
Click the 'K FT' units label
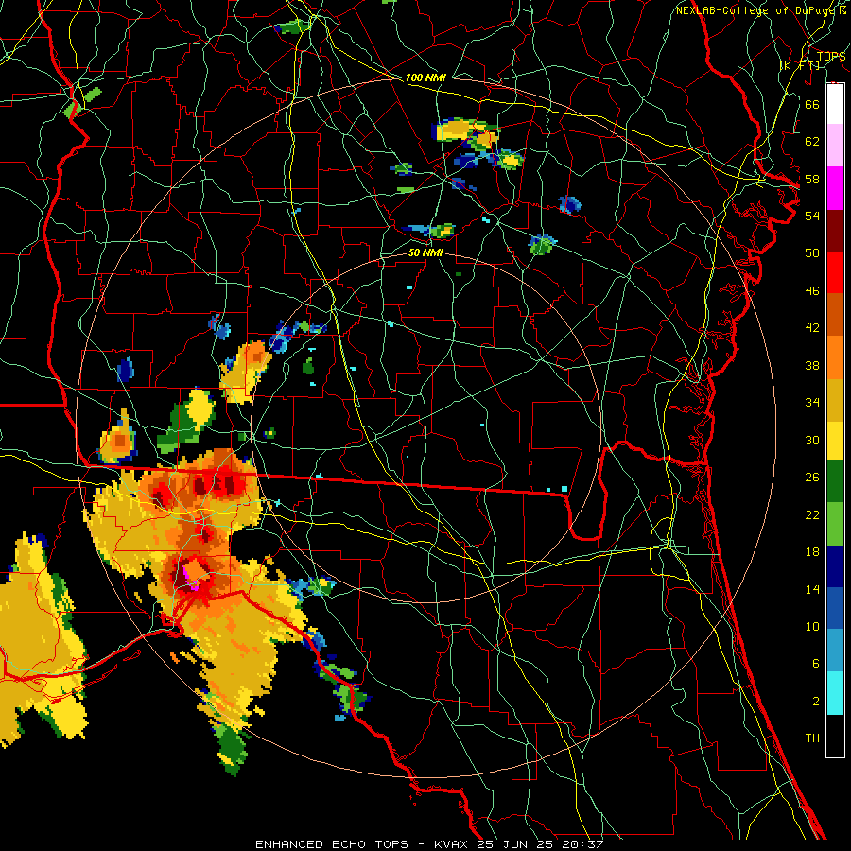coord(800,66)
